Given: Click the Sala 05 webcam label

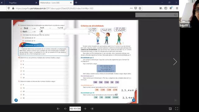Looking at the screenshot, I should pos(184,26).
